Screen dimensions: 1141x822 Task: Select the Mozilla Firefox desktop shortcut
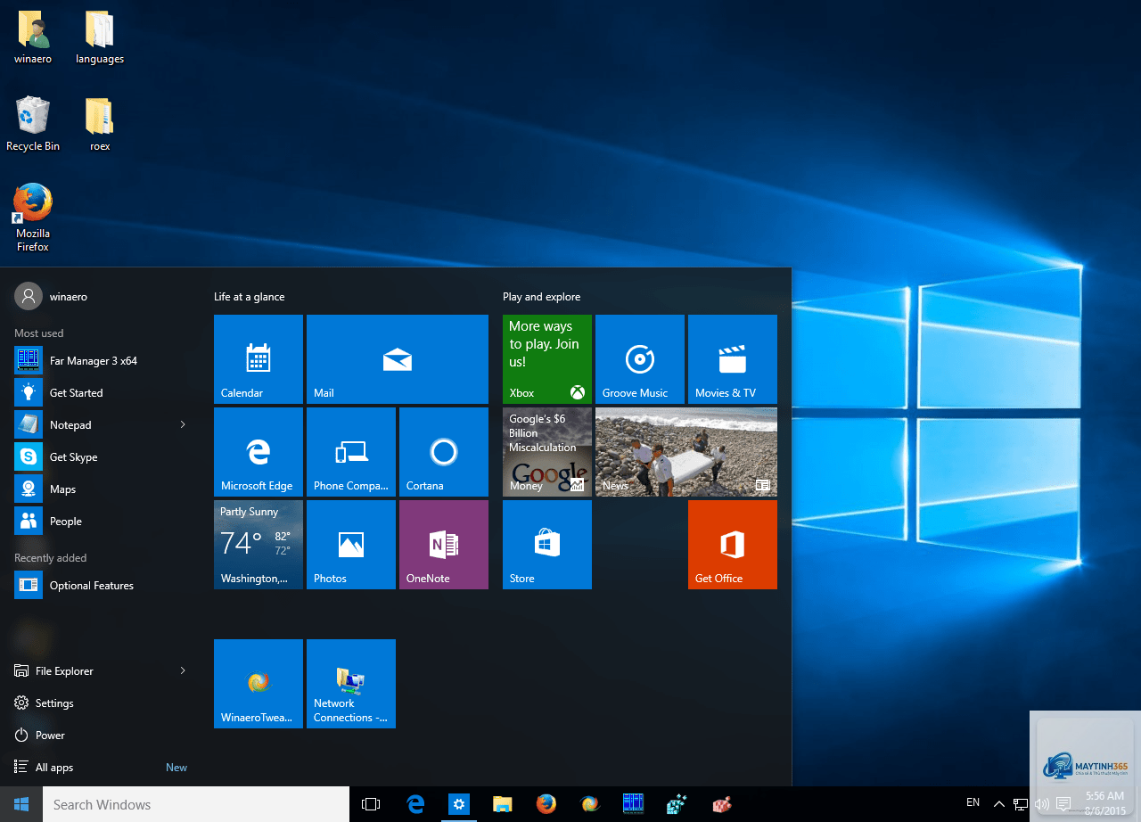pyautogui.click(x=33, y=218)
